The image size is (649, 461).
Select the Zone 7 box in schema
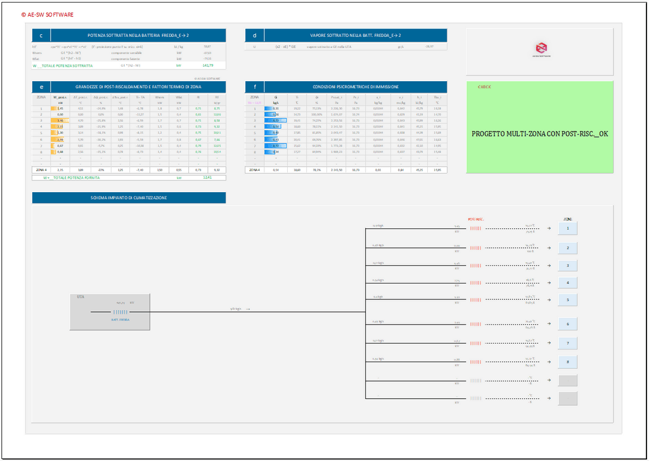[x=567, y=344]
